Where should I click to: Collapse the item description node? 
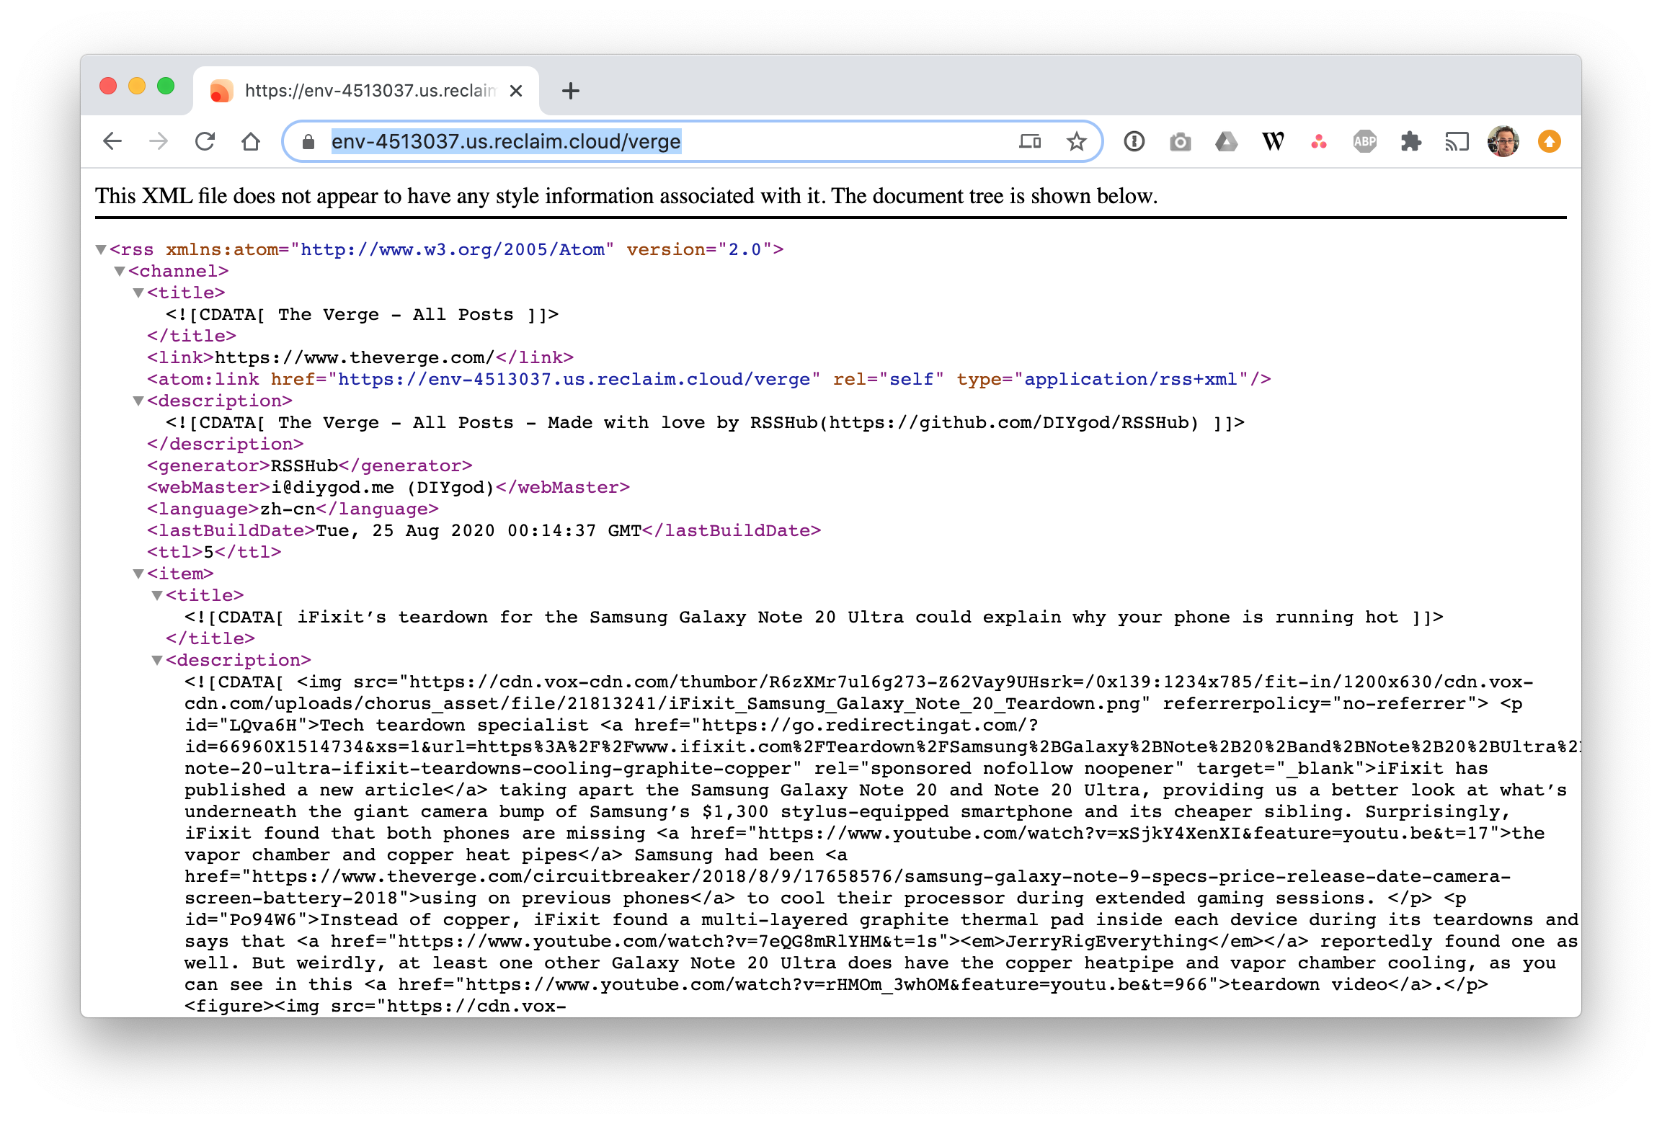pyautogui.click(x=157, y=660)
